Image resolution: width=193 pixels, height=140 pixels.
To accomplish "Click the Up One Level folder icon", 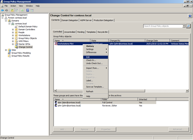I will (12, 10).
